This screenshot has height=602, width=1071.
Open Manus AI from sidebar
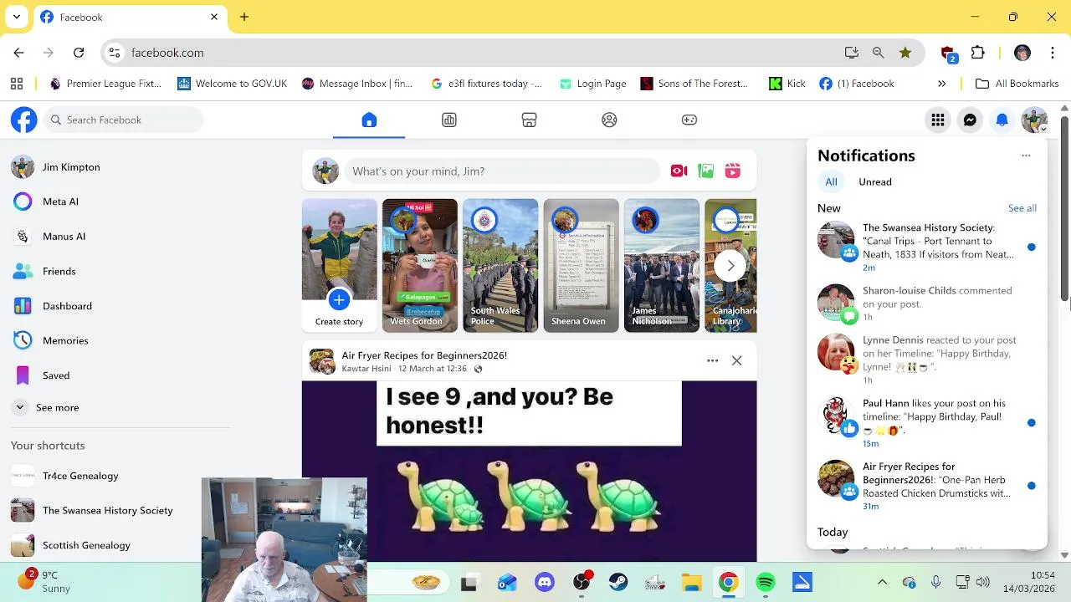(x=64, y=237)
